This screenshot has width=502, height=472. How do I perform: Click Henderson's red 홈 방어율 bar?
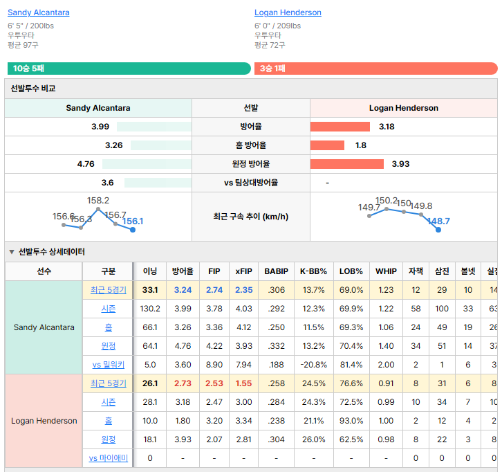pyautogui.click(x=327, y=145)
